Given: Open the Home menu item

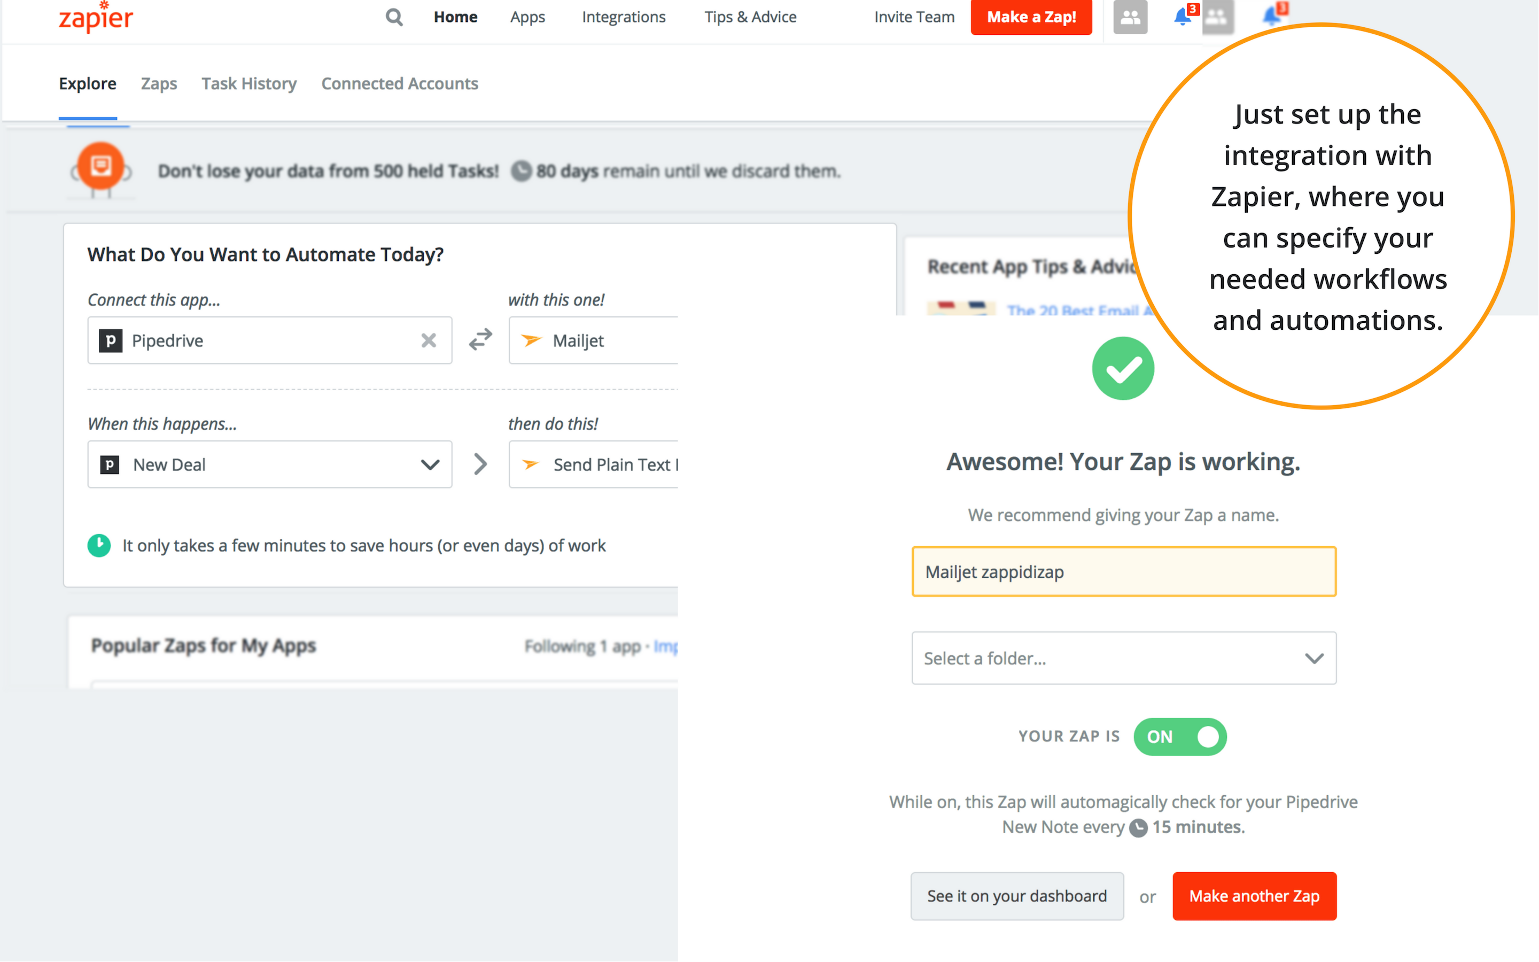Looking at the screenshot, I should tap(455, 17).
